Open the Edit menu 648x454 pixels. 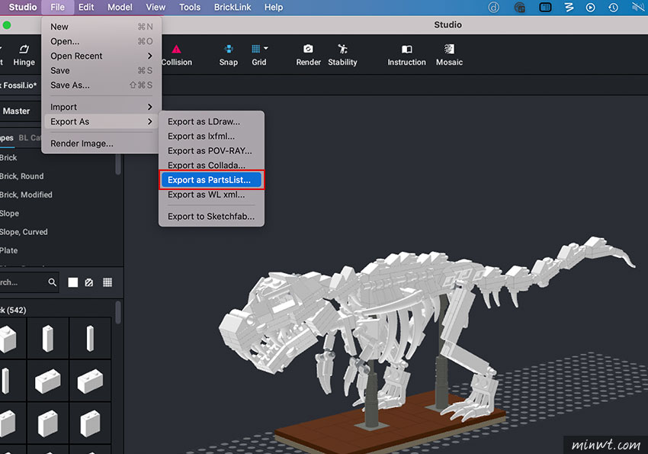(86, 7)
